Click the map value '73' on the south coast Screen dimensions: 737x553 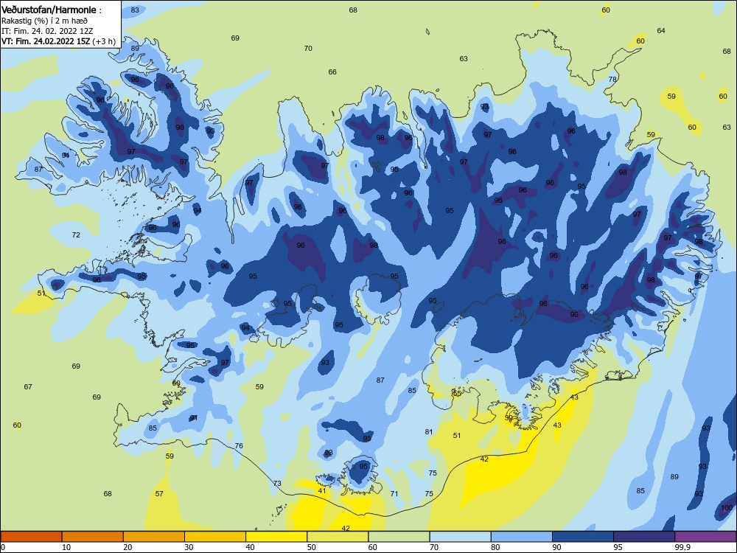click(x=277, y=484)
